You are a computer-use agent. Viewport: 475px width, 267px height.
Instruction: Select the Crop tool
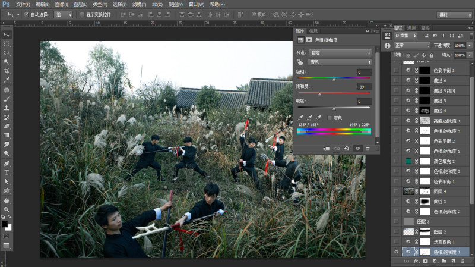coord(7,71)
